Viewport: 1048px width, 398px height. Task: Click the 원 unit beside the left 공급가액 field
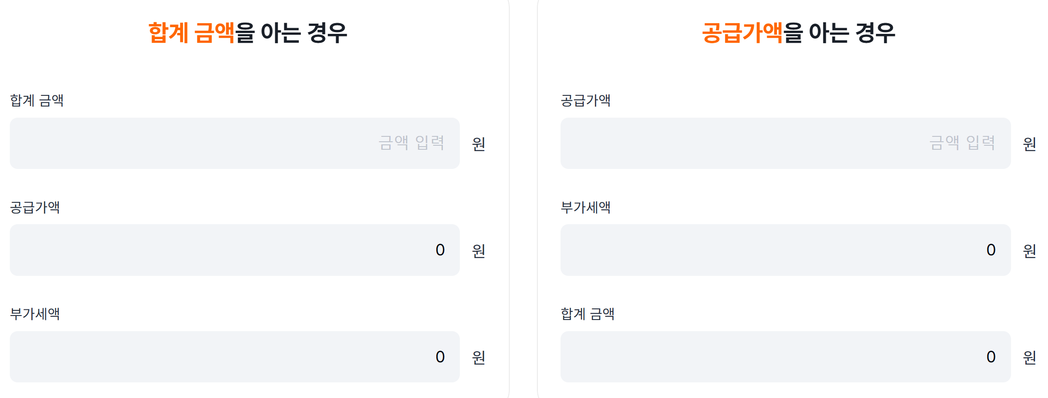[479, 251]
